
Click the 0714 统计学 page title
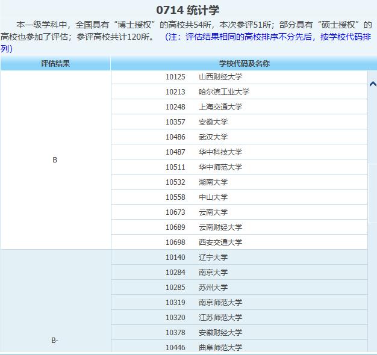point(188,10)
